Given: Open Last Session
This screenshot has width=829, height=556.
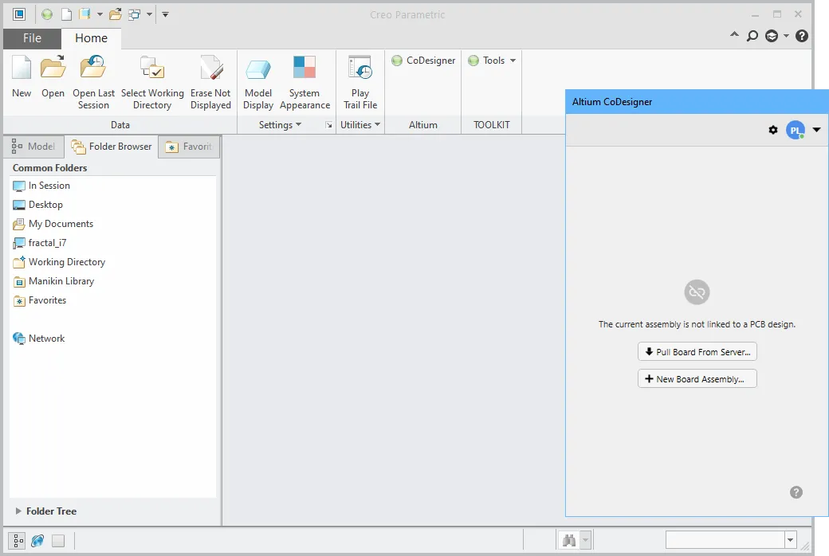Looking at the screenshot, I should click(x=93, y=83).
